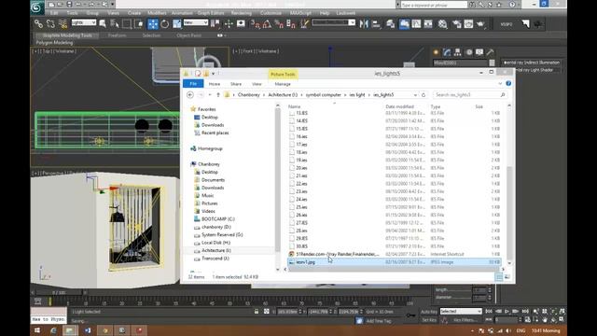Activate the Select Object tool
This screenshot has height=336, width=597.
[x=103, y=24]
